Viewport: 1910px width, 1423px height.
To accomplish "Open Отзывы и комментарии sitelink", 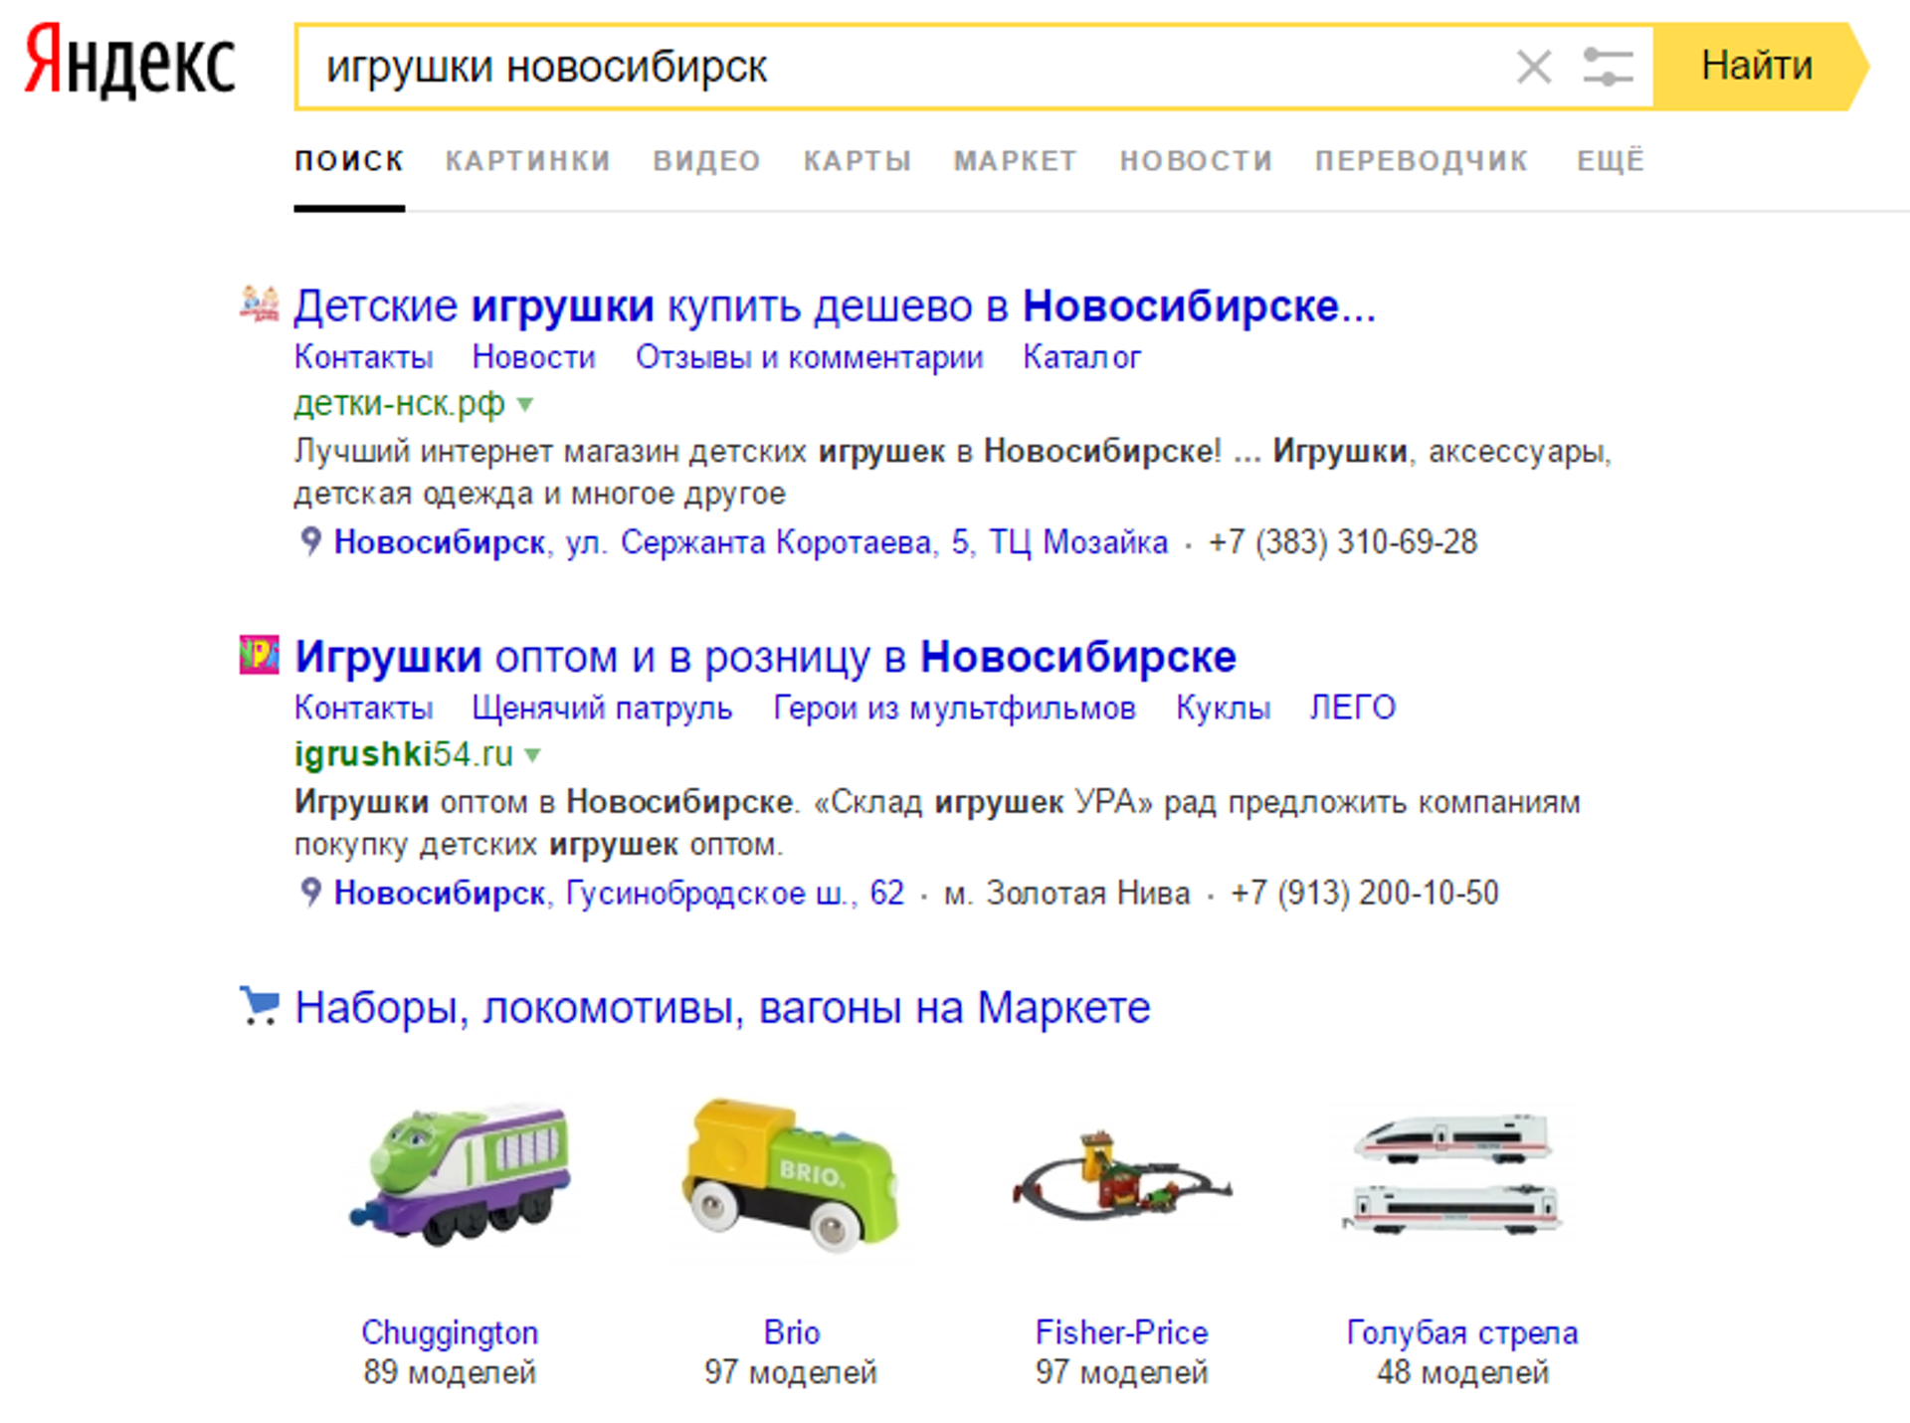I will [x=810, y=357].
